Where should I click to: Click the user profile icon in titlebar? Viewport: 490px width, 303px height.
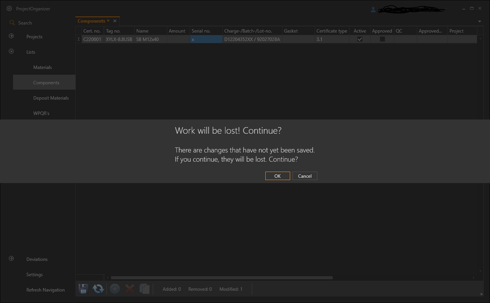click(x=373, y=9)
